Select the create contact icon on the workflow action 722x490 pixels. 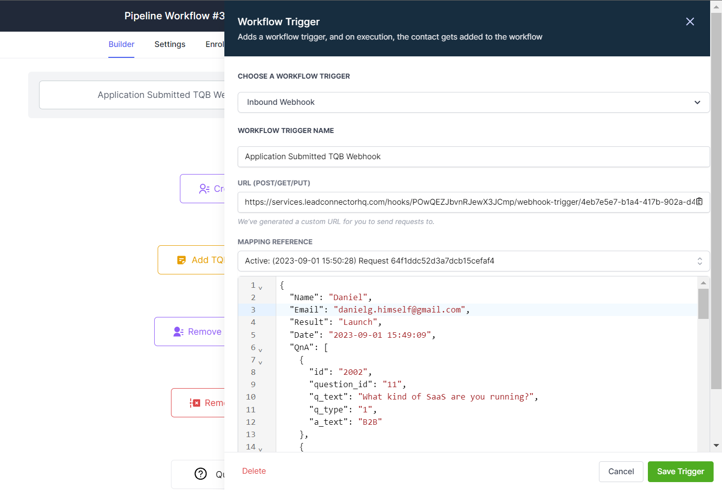204,188
